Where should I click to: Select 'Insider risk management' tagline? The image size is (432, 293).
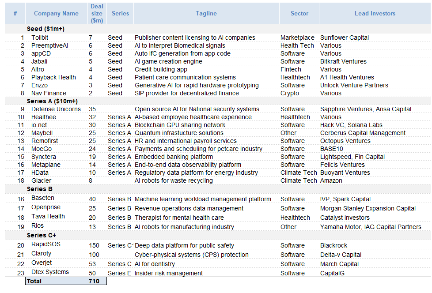(169, 274)
